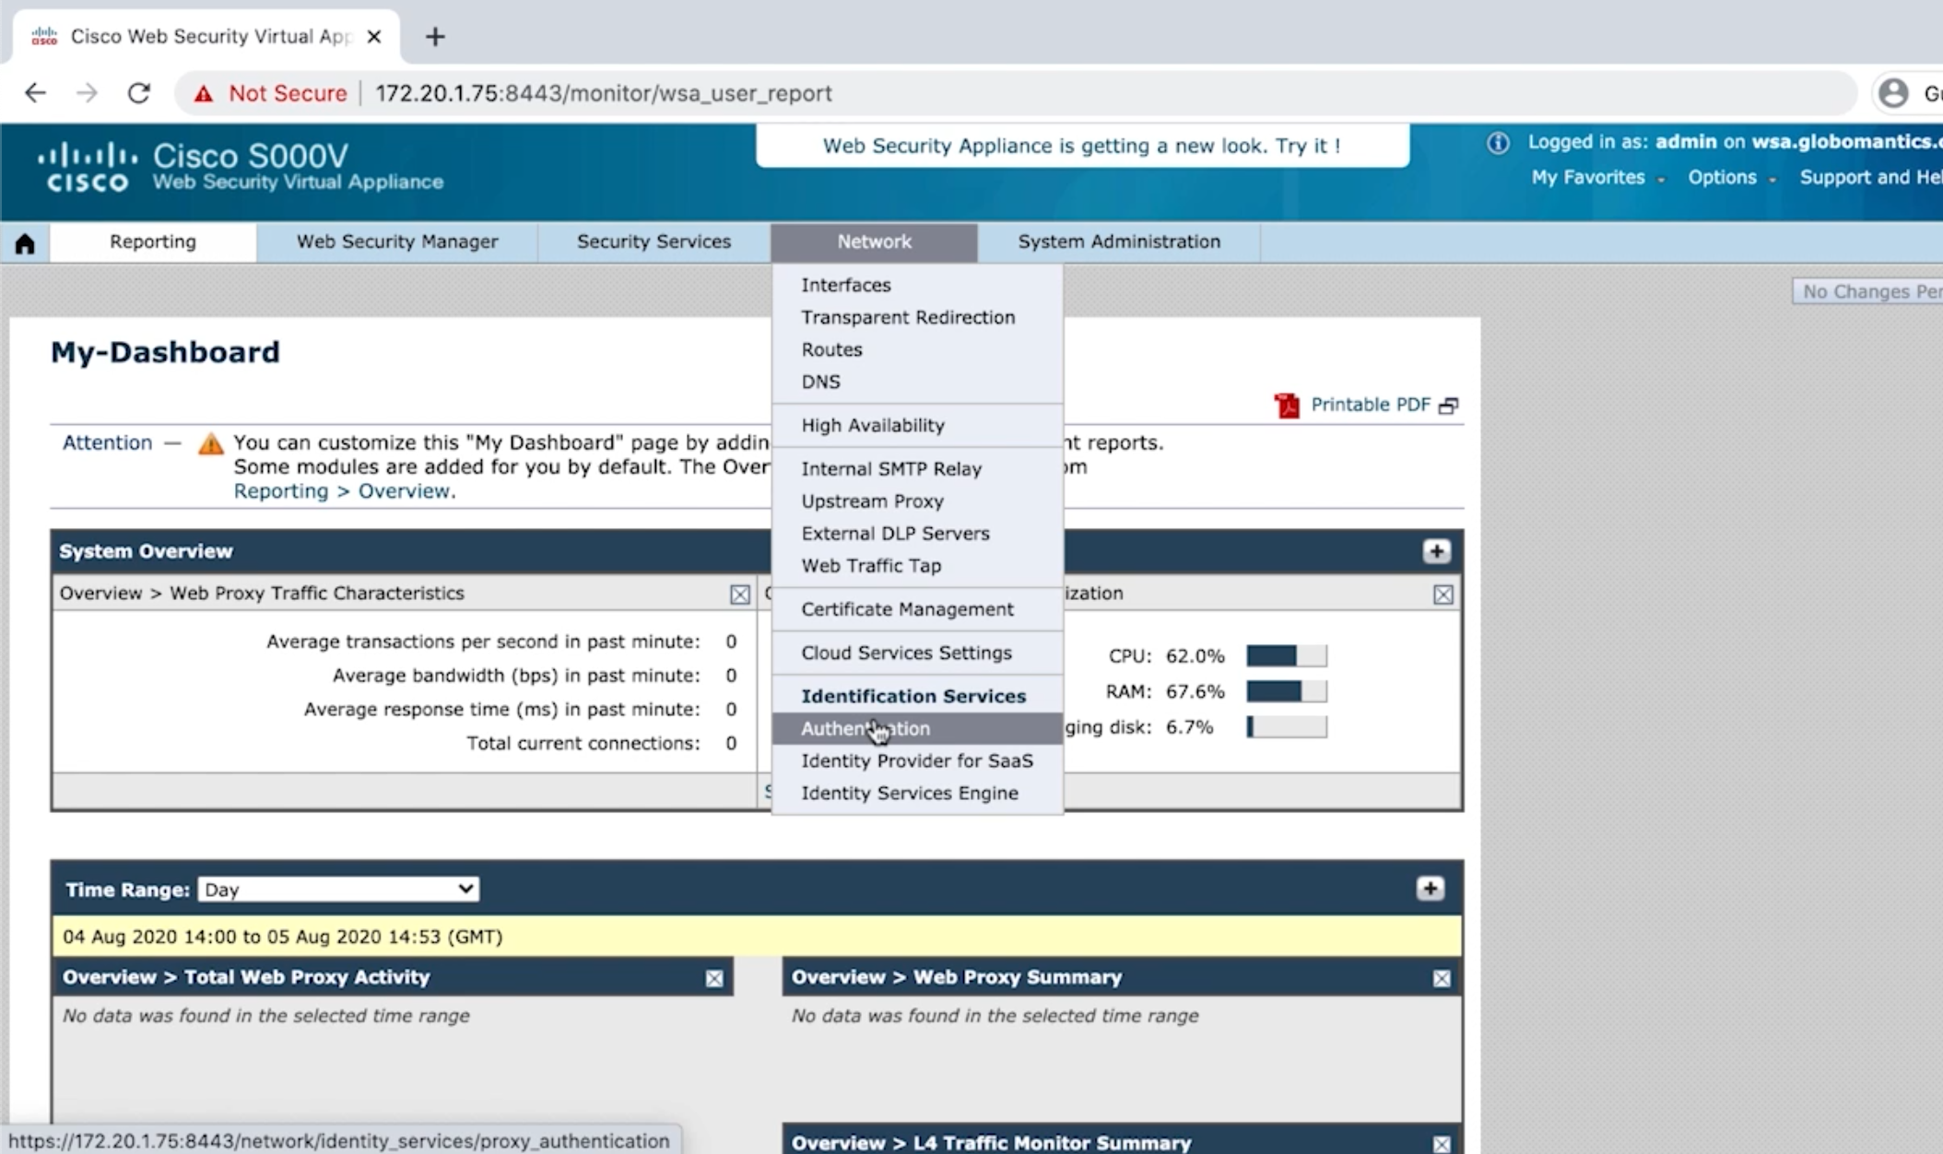Expand the My Favorites menu
The image size is (1943, 1154).
pos(1597,178)
